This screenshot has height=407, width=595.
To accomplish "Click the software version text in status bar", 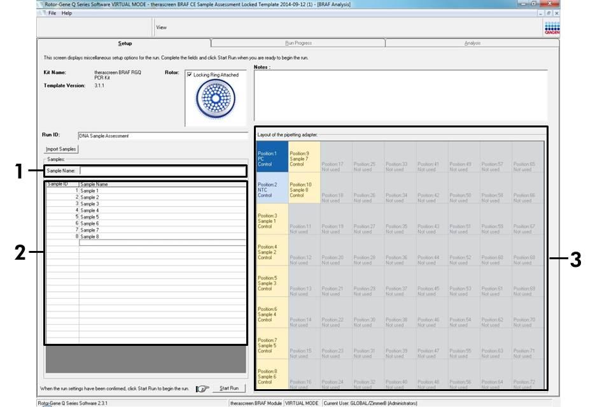I will point(73,403).
